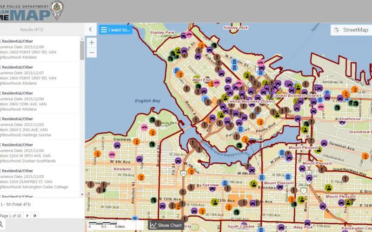372x232 pixels.
Task: Click purple vehicle marker above W 4th near Arbutus
Action: tap(139, 159)
